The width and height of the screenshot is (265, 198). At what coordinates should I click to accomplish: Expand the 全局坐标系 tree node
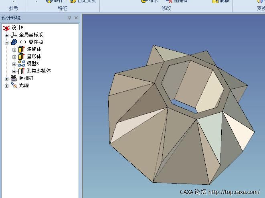(x=6, y=35)
